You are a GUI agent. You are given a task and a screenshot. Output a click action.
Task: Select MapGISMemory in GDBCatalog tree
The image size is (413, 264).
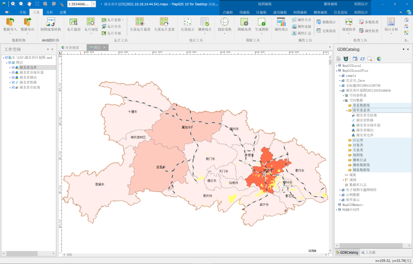pyautogui.click(x=353, y=205)
